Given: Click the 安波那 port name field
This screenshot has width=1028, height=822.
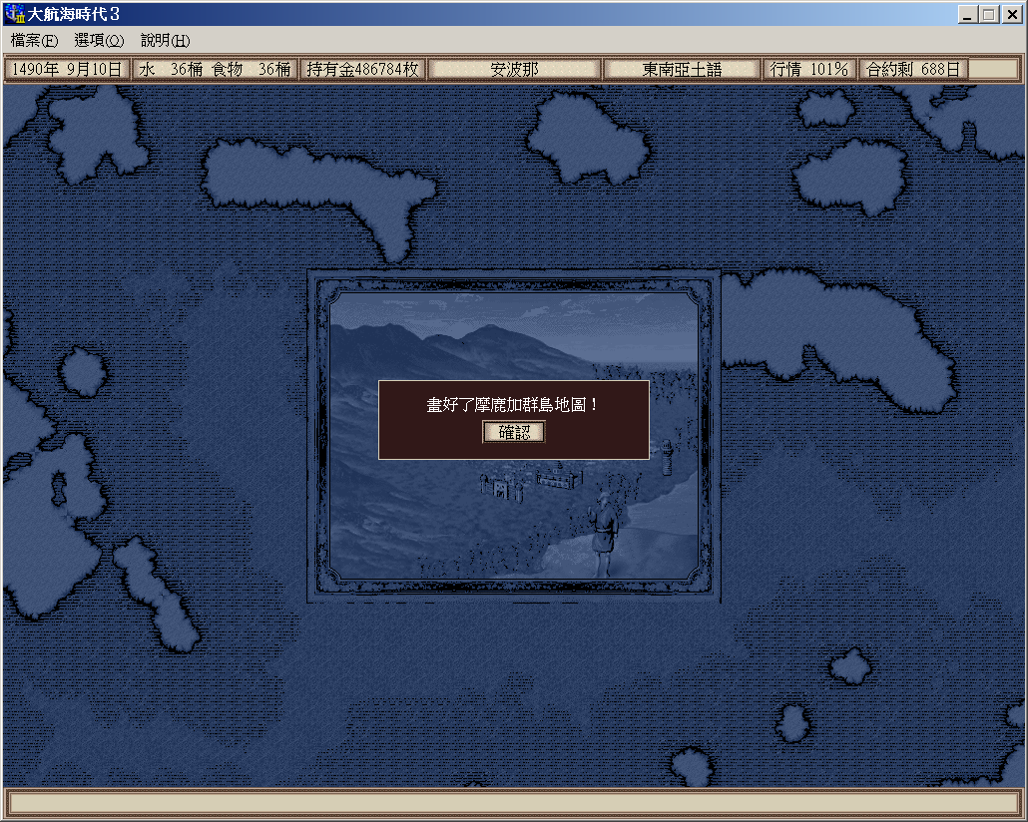Looking at the screenshot, I should pos(514,70).
